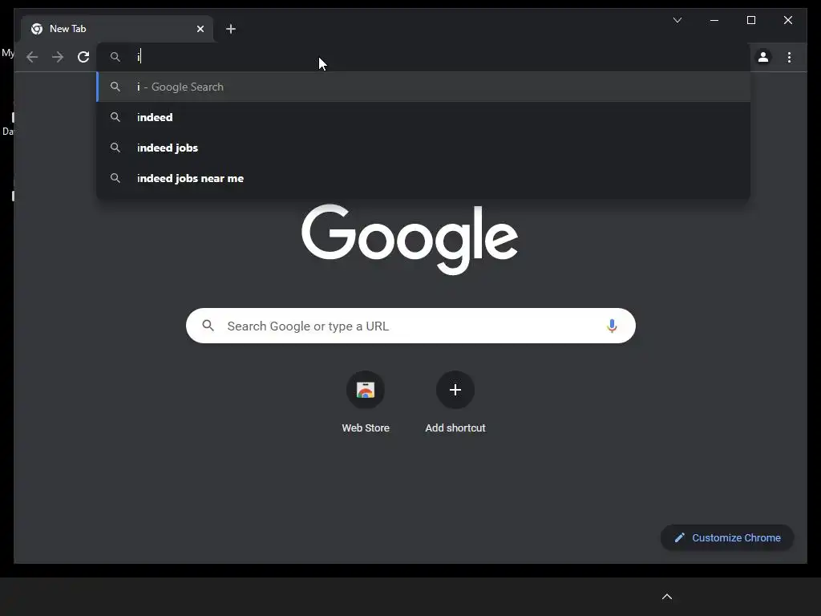The image size is (821, 616).
Task: Click the Chrome icon on the tab
Action: click(37, 29)
